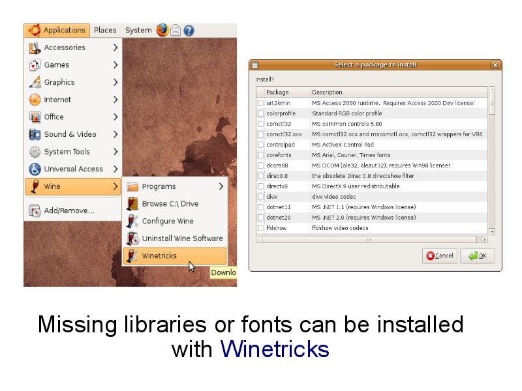The image size is (522, 391).
Task: Expand the Sound & Video submenu arrow
Action: tap(115, 134)
